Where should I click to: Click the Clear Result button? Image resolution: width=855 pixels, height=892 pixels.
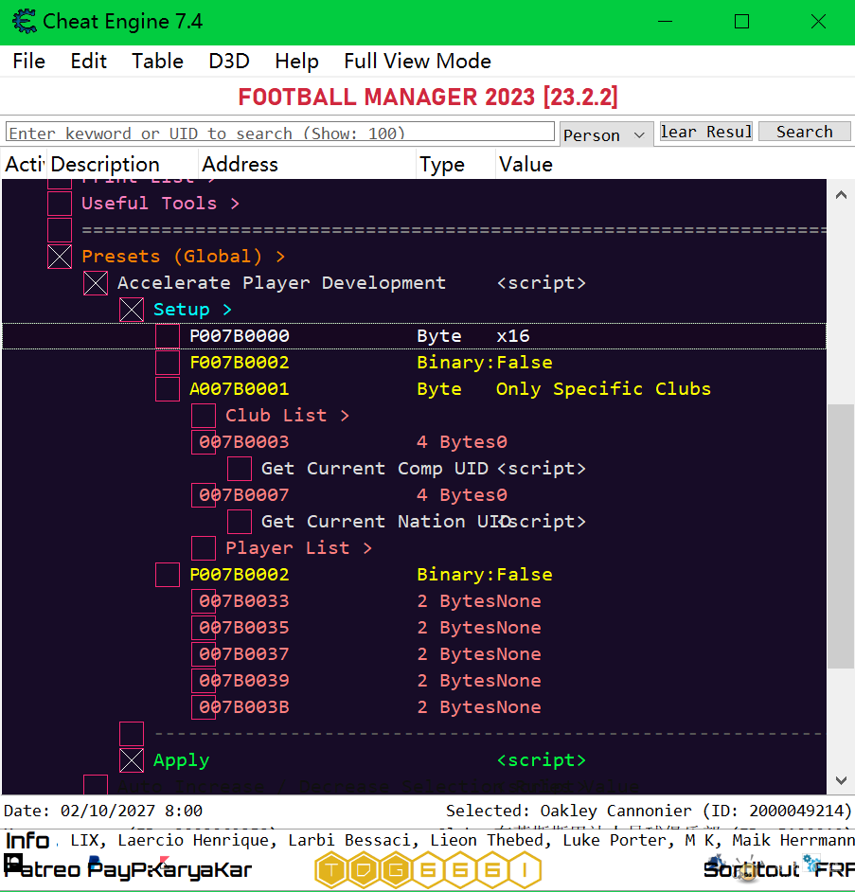pyautogui.click(x=706, y=132)
